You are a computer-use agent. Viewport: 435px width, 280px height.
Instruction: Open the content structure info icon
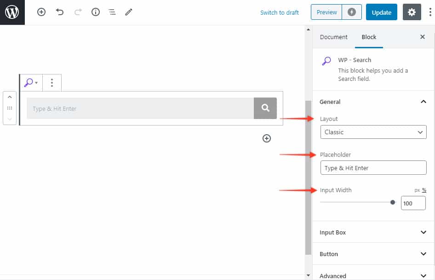click(96, 12)
